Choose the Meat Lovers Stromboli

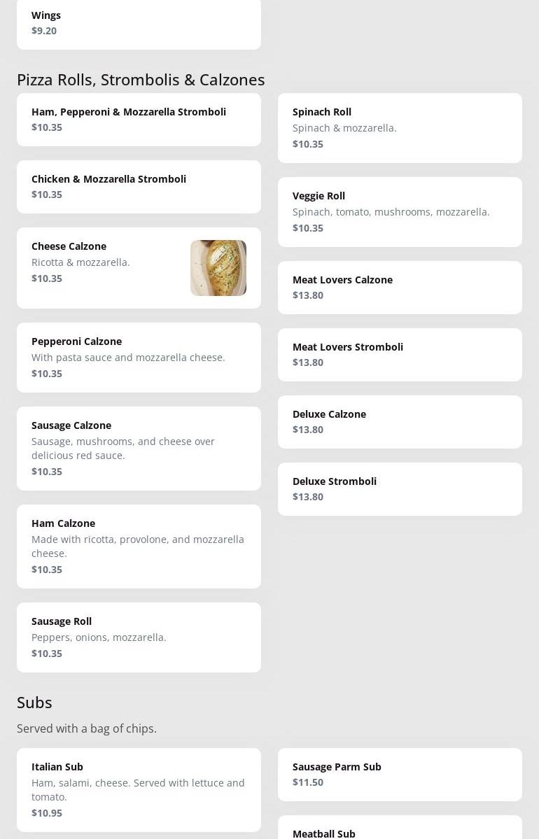click(400, 355)
